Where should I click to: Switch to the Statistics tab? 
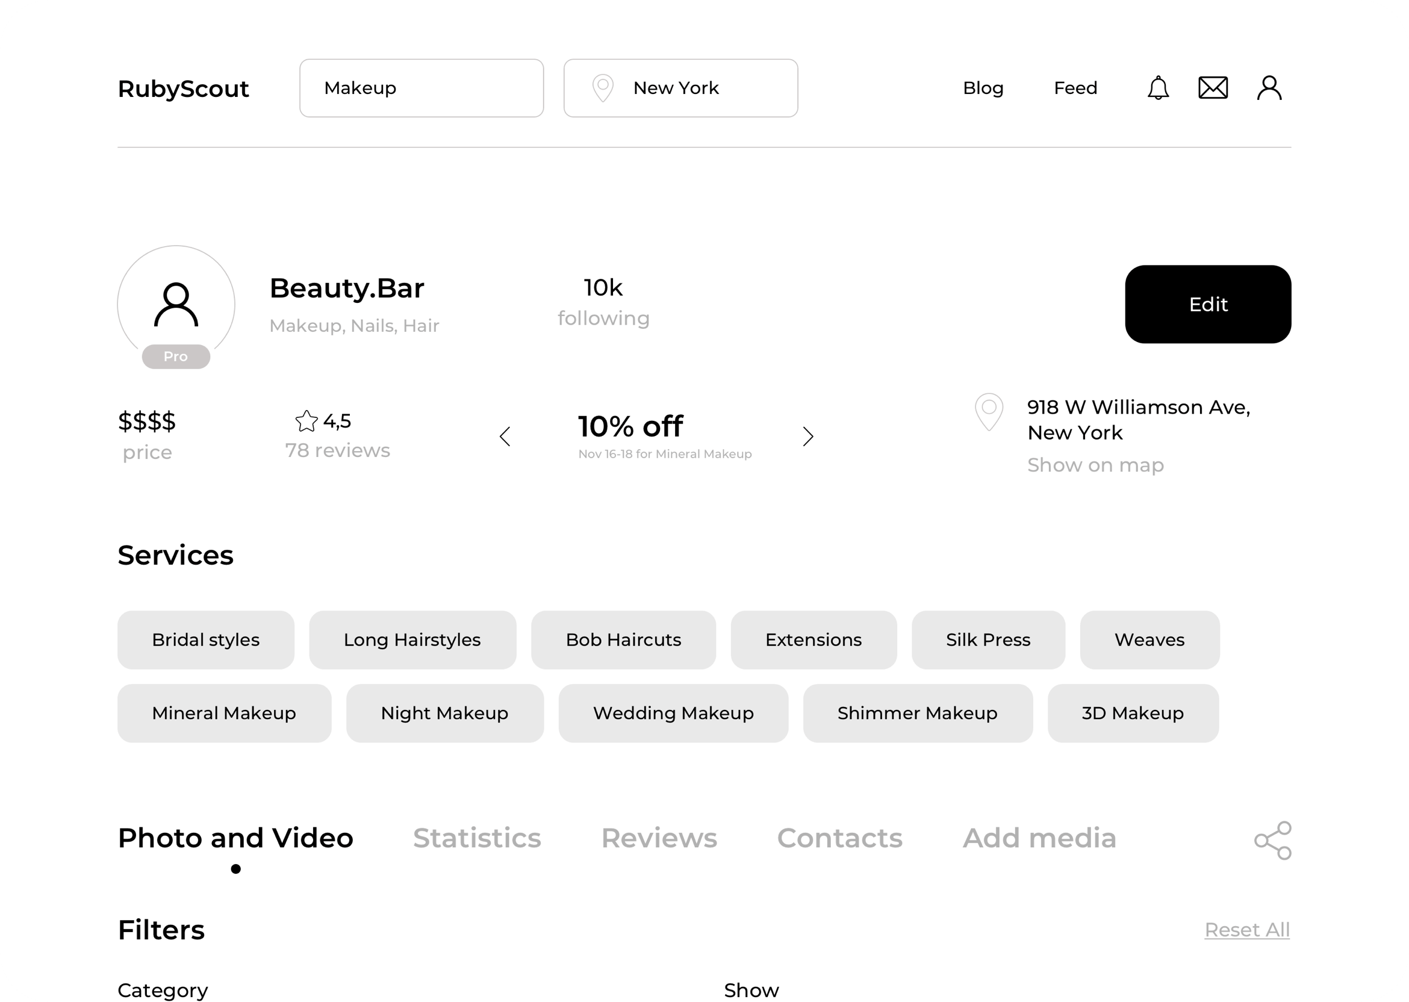tap(477, 838)
